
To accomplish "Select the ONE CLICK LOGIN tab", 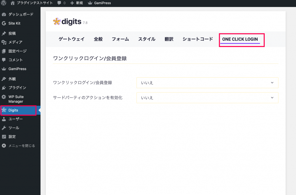I will pyautogui.click(x=240, y=39).
